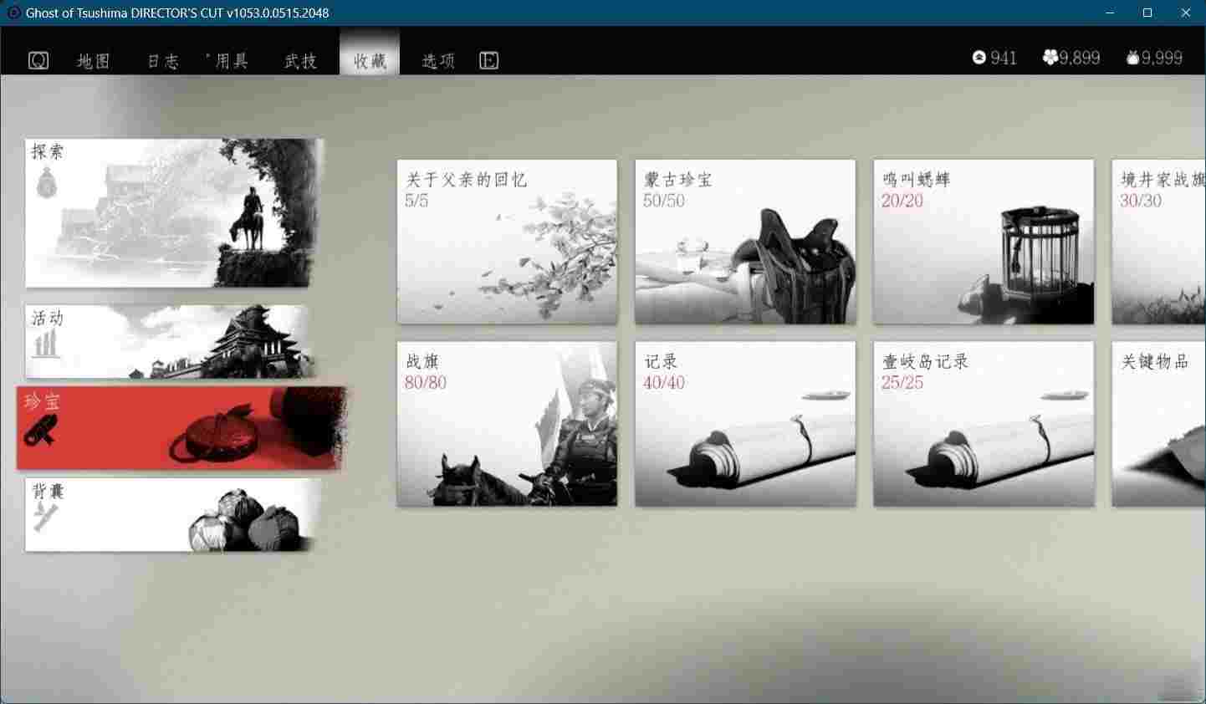Screen dimensions: 1206x704
Task: Open the 日志 tab
Action: (163, 61)
